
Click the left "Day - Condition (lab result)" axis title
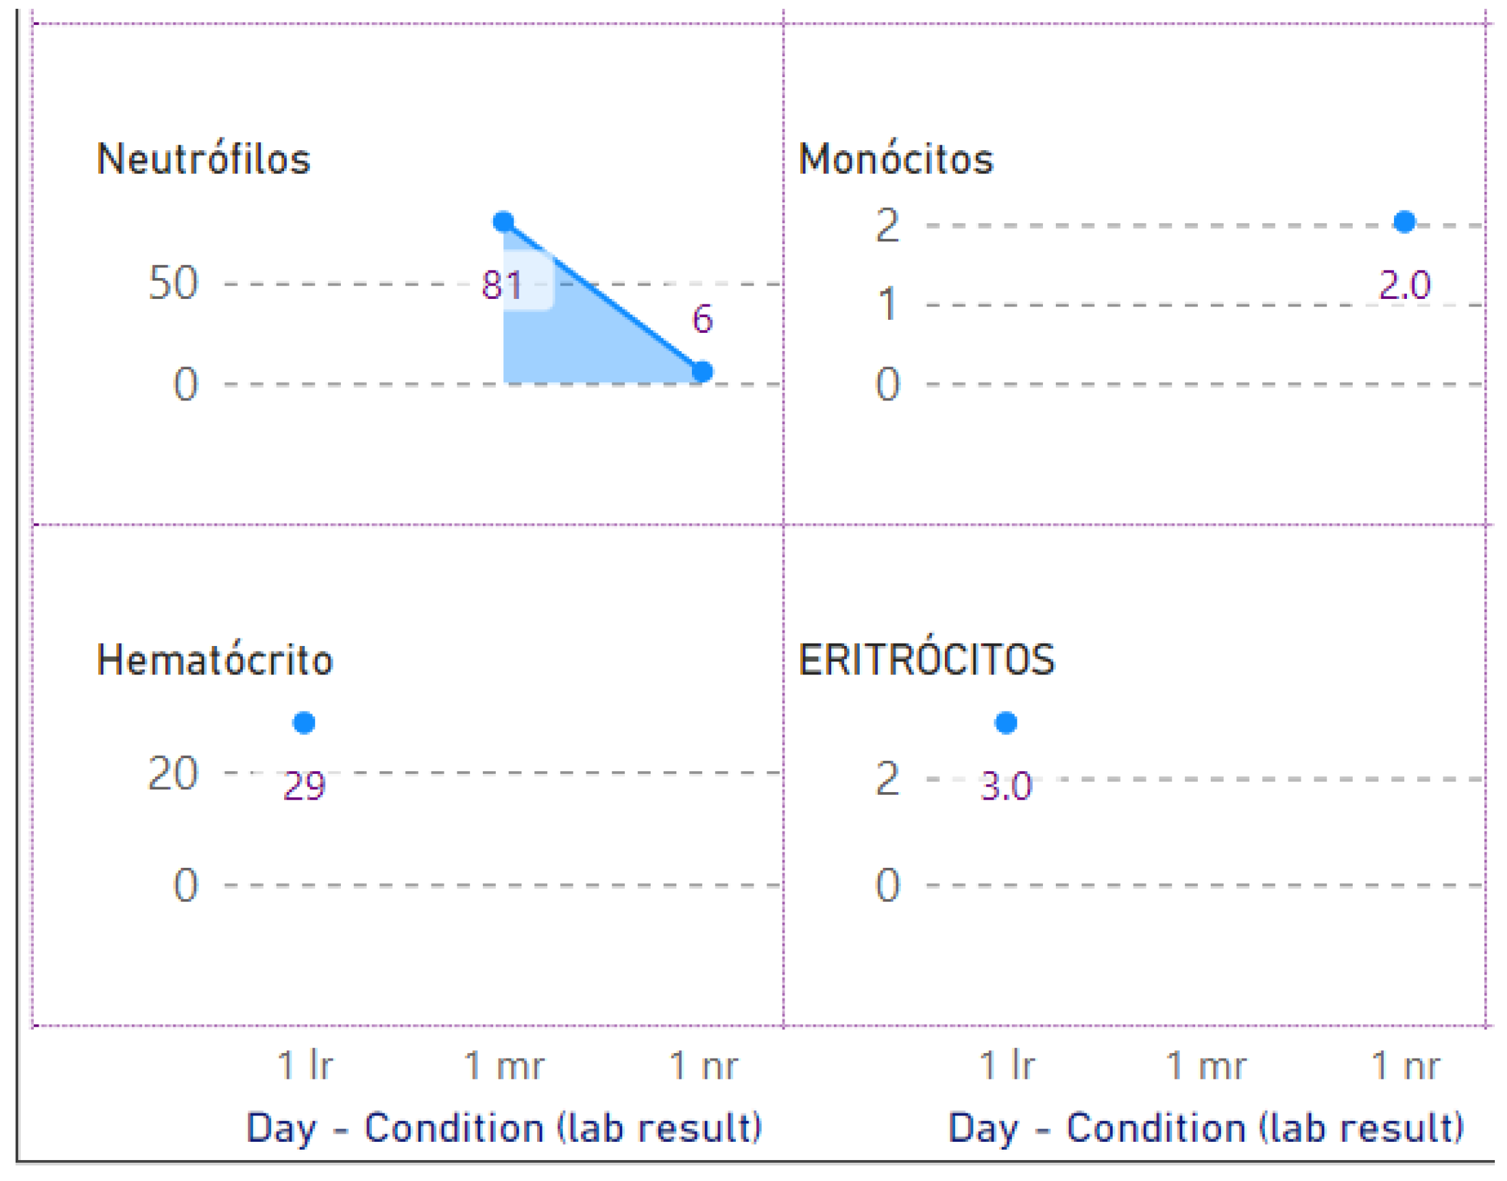pos(504,1129)
